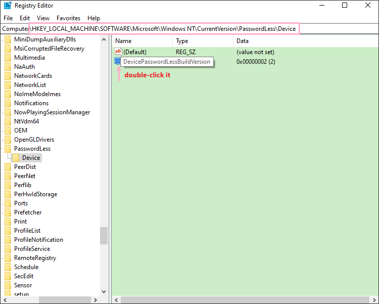Sort by the Name column header
This screenshot has width=379, height=304.
[142, 41]
